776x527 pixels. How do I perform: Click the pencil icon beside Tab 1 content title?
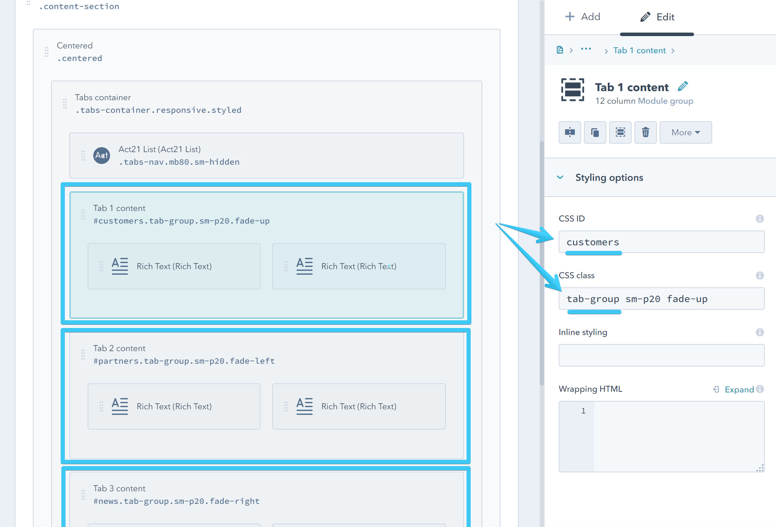[682, 86]
